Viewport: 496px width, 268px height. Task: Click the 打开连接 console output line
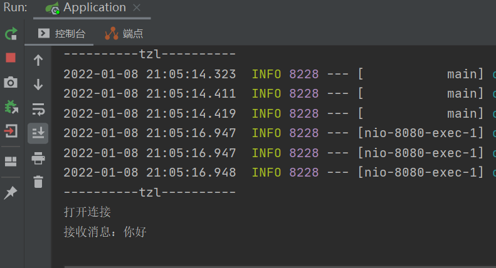coord(87,212)
